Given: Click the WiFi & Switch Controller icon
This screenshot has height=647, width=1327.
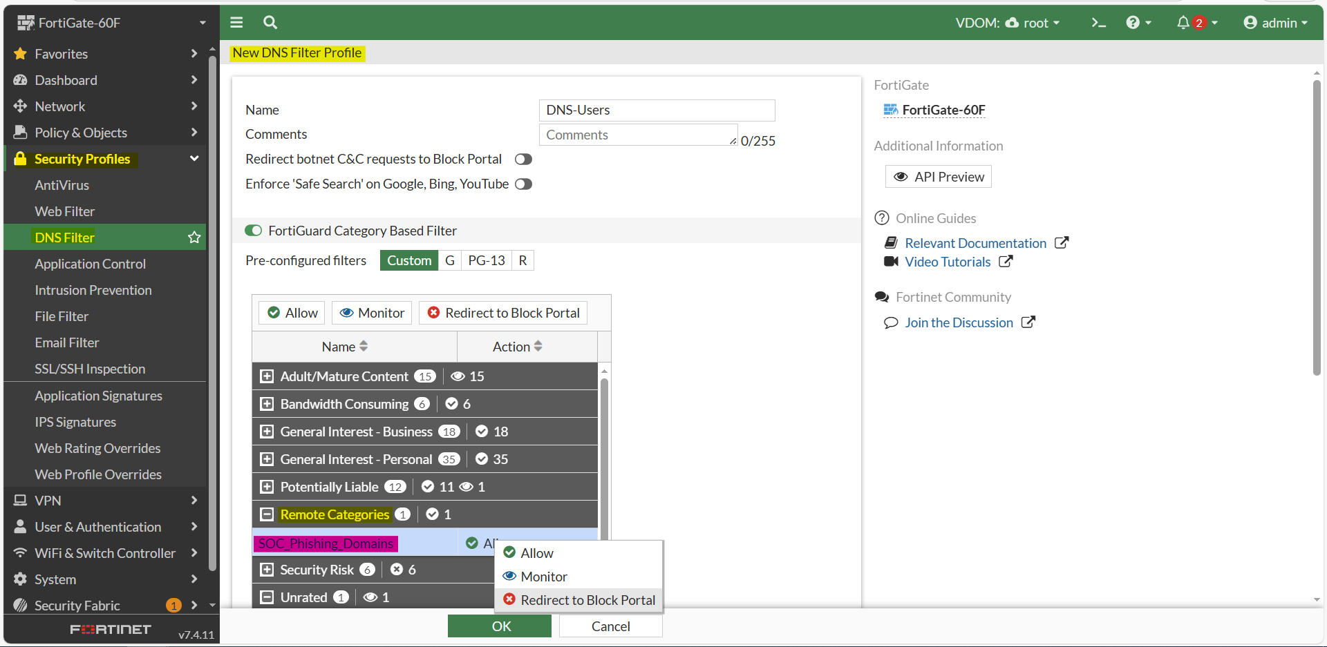Looking at the screenshot, I should click(x=20, y=553).
